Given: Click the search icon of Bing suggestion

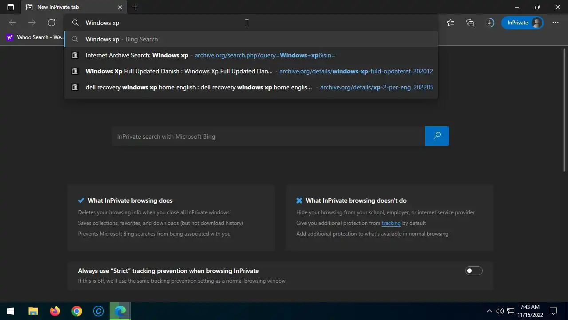Looking at the screenshot, I should click(75, 39).
